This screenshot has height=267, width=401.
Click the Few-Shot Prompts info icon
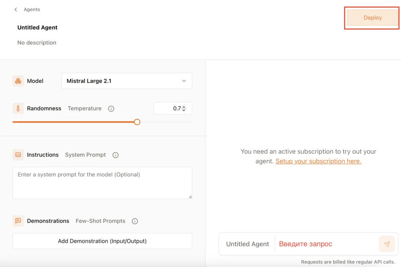[x=135, y=221]
